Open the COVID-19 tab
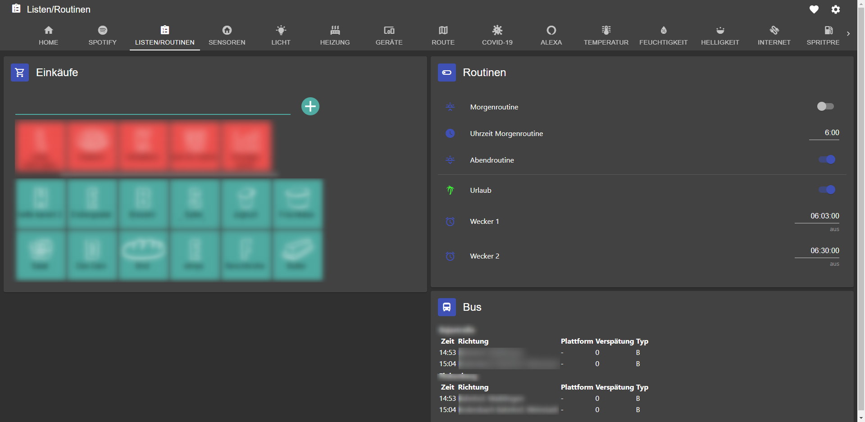This screenshot has height=422, width=865. (x=497, y=36)
